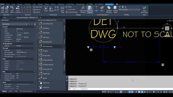Open the Parameters Manager
The height and width of the screenshot is (97, 173).
click(83, 9)
